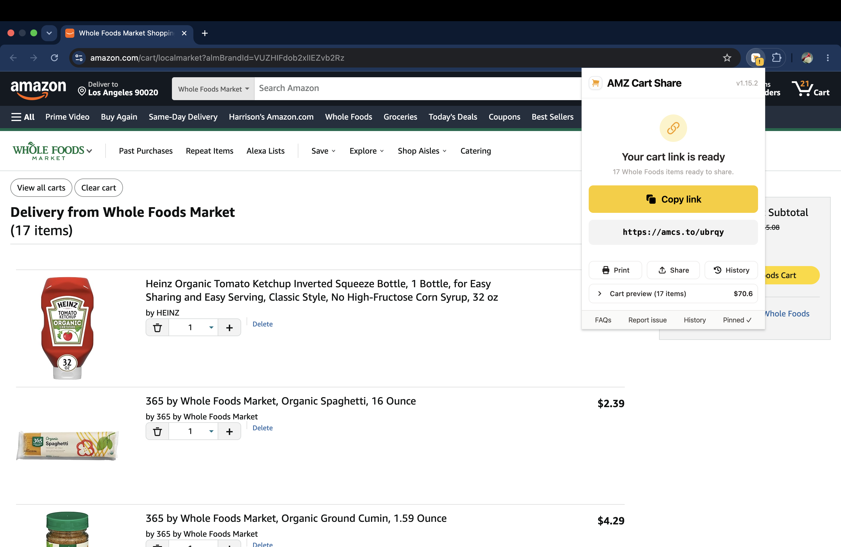Open Harrison's Amazon.com
This screenshot has height=547, width=841.
coord(271,117)
